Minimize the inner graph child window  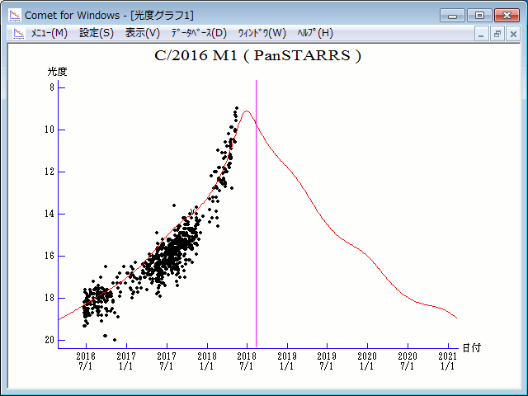(x=483, y=34)
